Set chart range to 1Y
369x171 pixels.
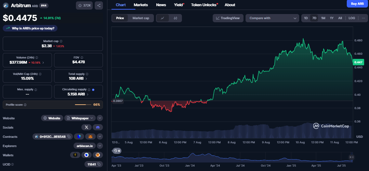click(332, 18)
